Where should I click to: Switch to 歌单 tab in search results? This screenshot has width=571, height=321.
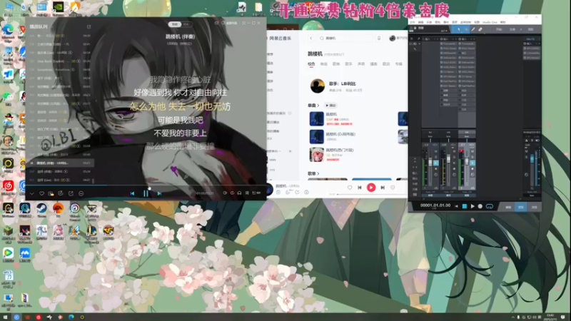tap(336, 63)
